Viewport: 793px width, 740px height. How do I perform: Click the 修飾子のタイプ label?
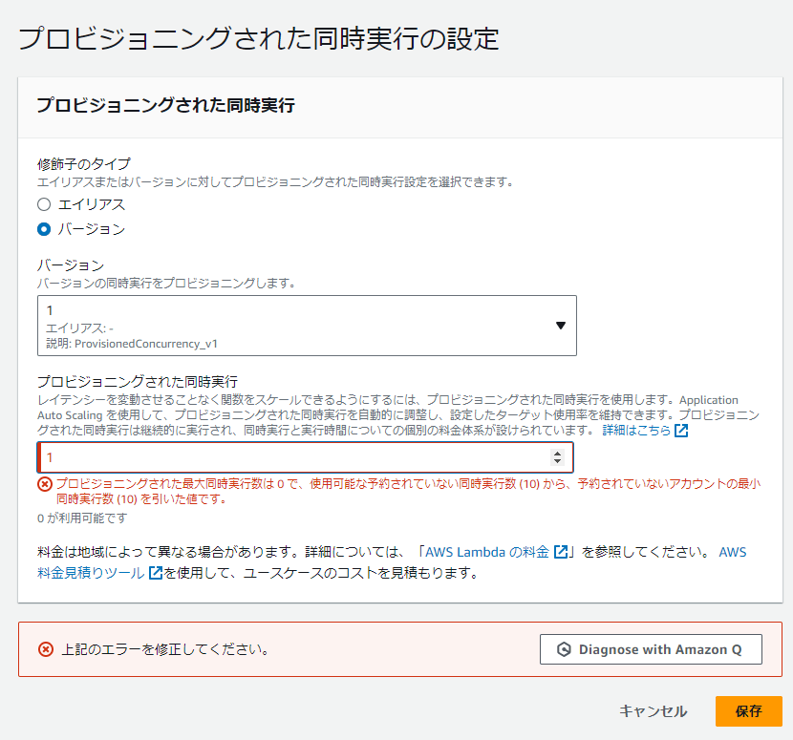point(83,164)
